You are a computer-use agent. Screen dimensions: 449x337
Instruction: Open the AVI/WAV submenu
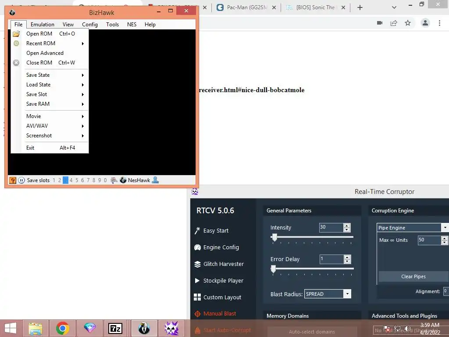click(x=50, y=126)
